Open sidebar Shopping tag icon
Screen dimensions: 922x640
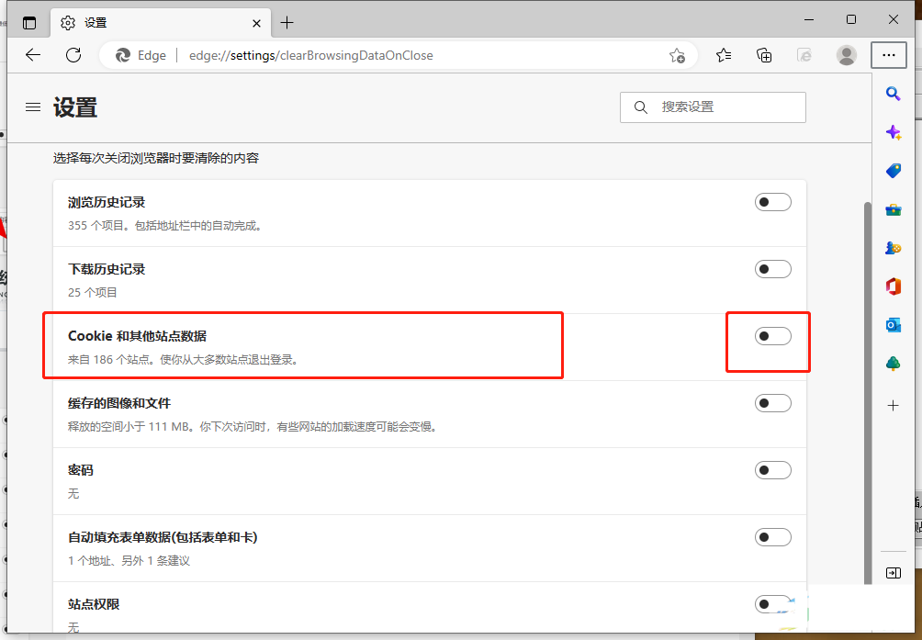(x=894, y=171)
